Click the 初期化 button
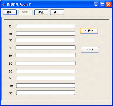 (x=89, y=31)
